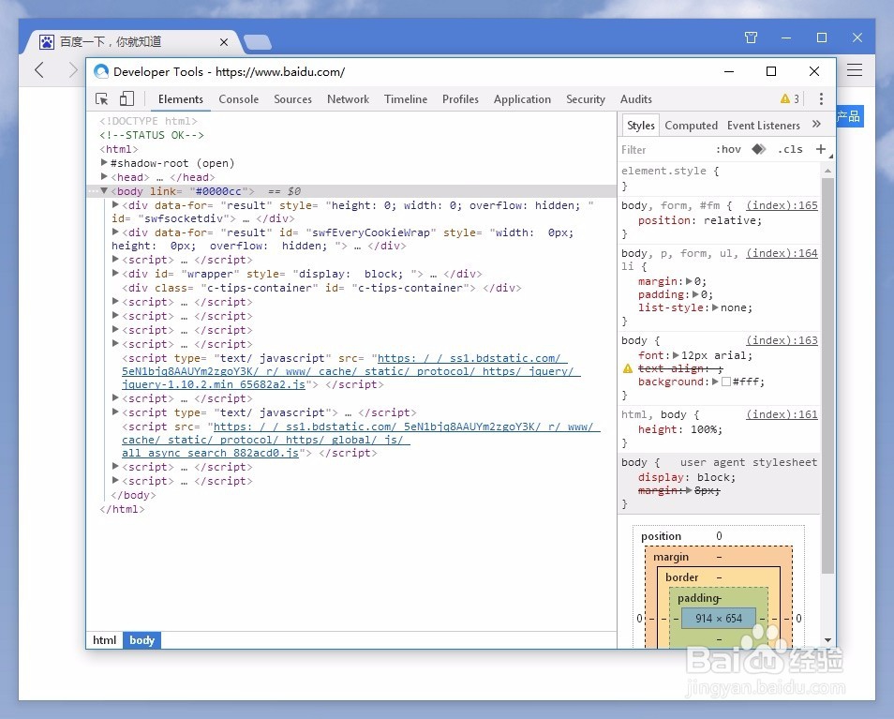The image size is (894, 719).
Task: Select the c-tips-container div row
Action: pyautogui.click(x=351, y=288)
